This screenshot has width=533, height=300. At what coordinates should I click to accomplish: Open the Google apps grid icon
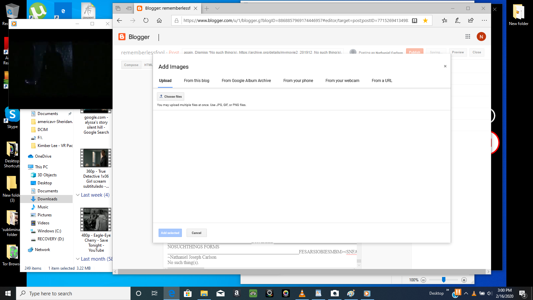468,37
